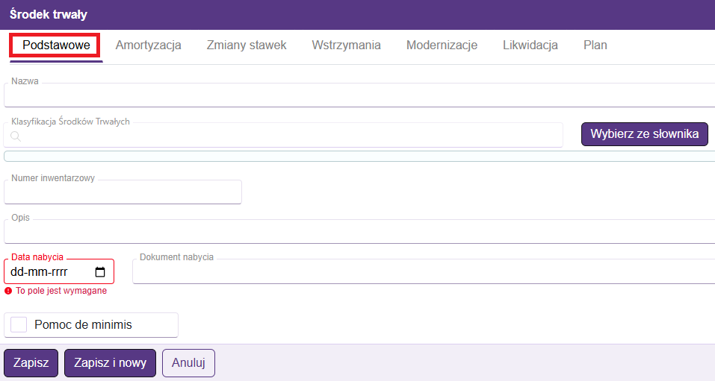Click the Klasyfikacja Środków Trwałych search field

click(291, 136)
